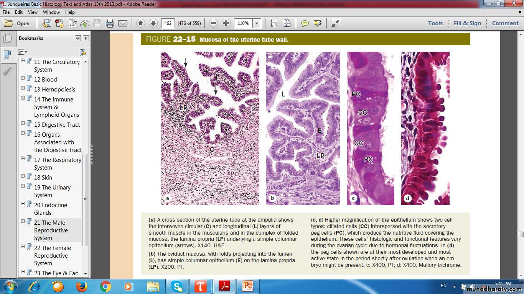Click the page number input field

pyautogui.click(x=168, y=23)
